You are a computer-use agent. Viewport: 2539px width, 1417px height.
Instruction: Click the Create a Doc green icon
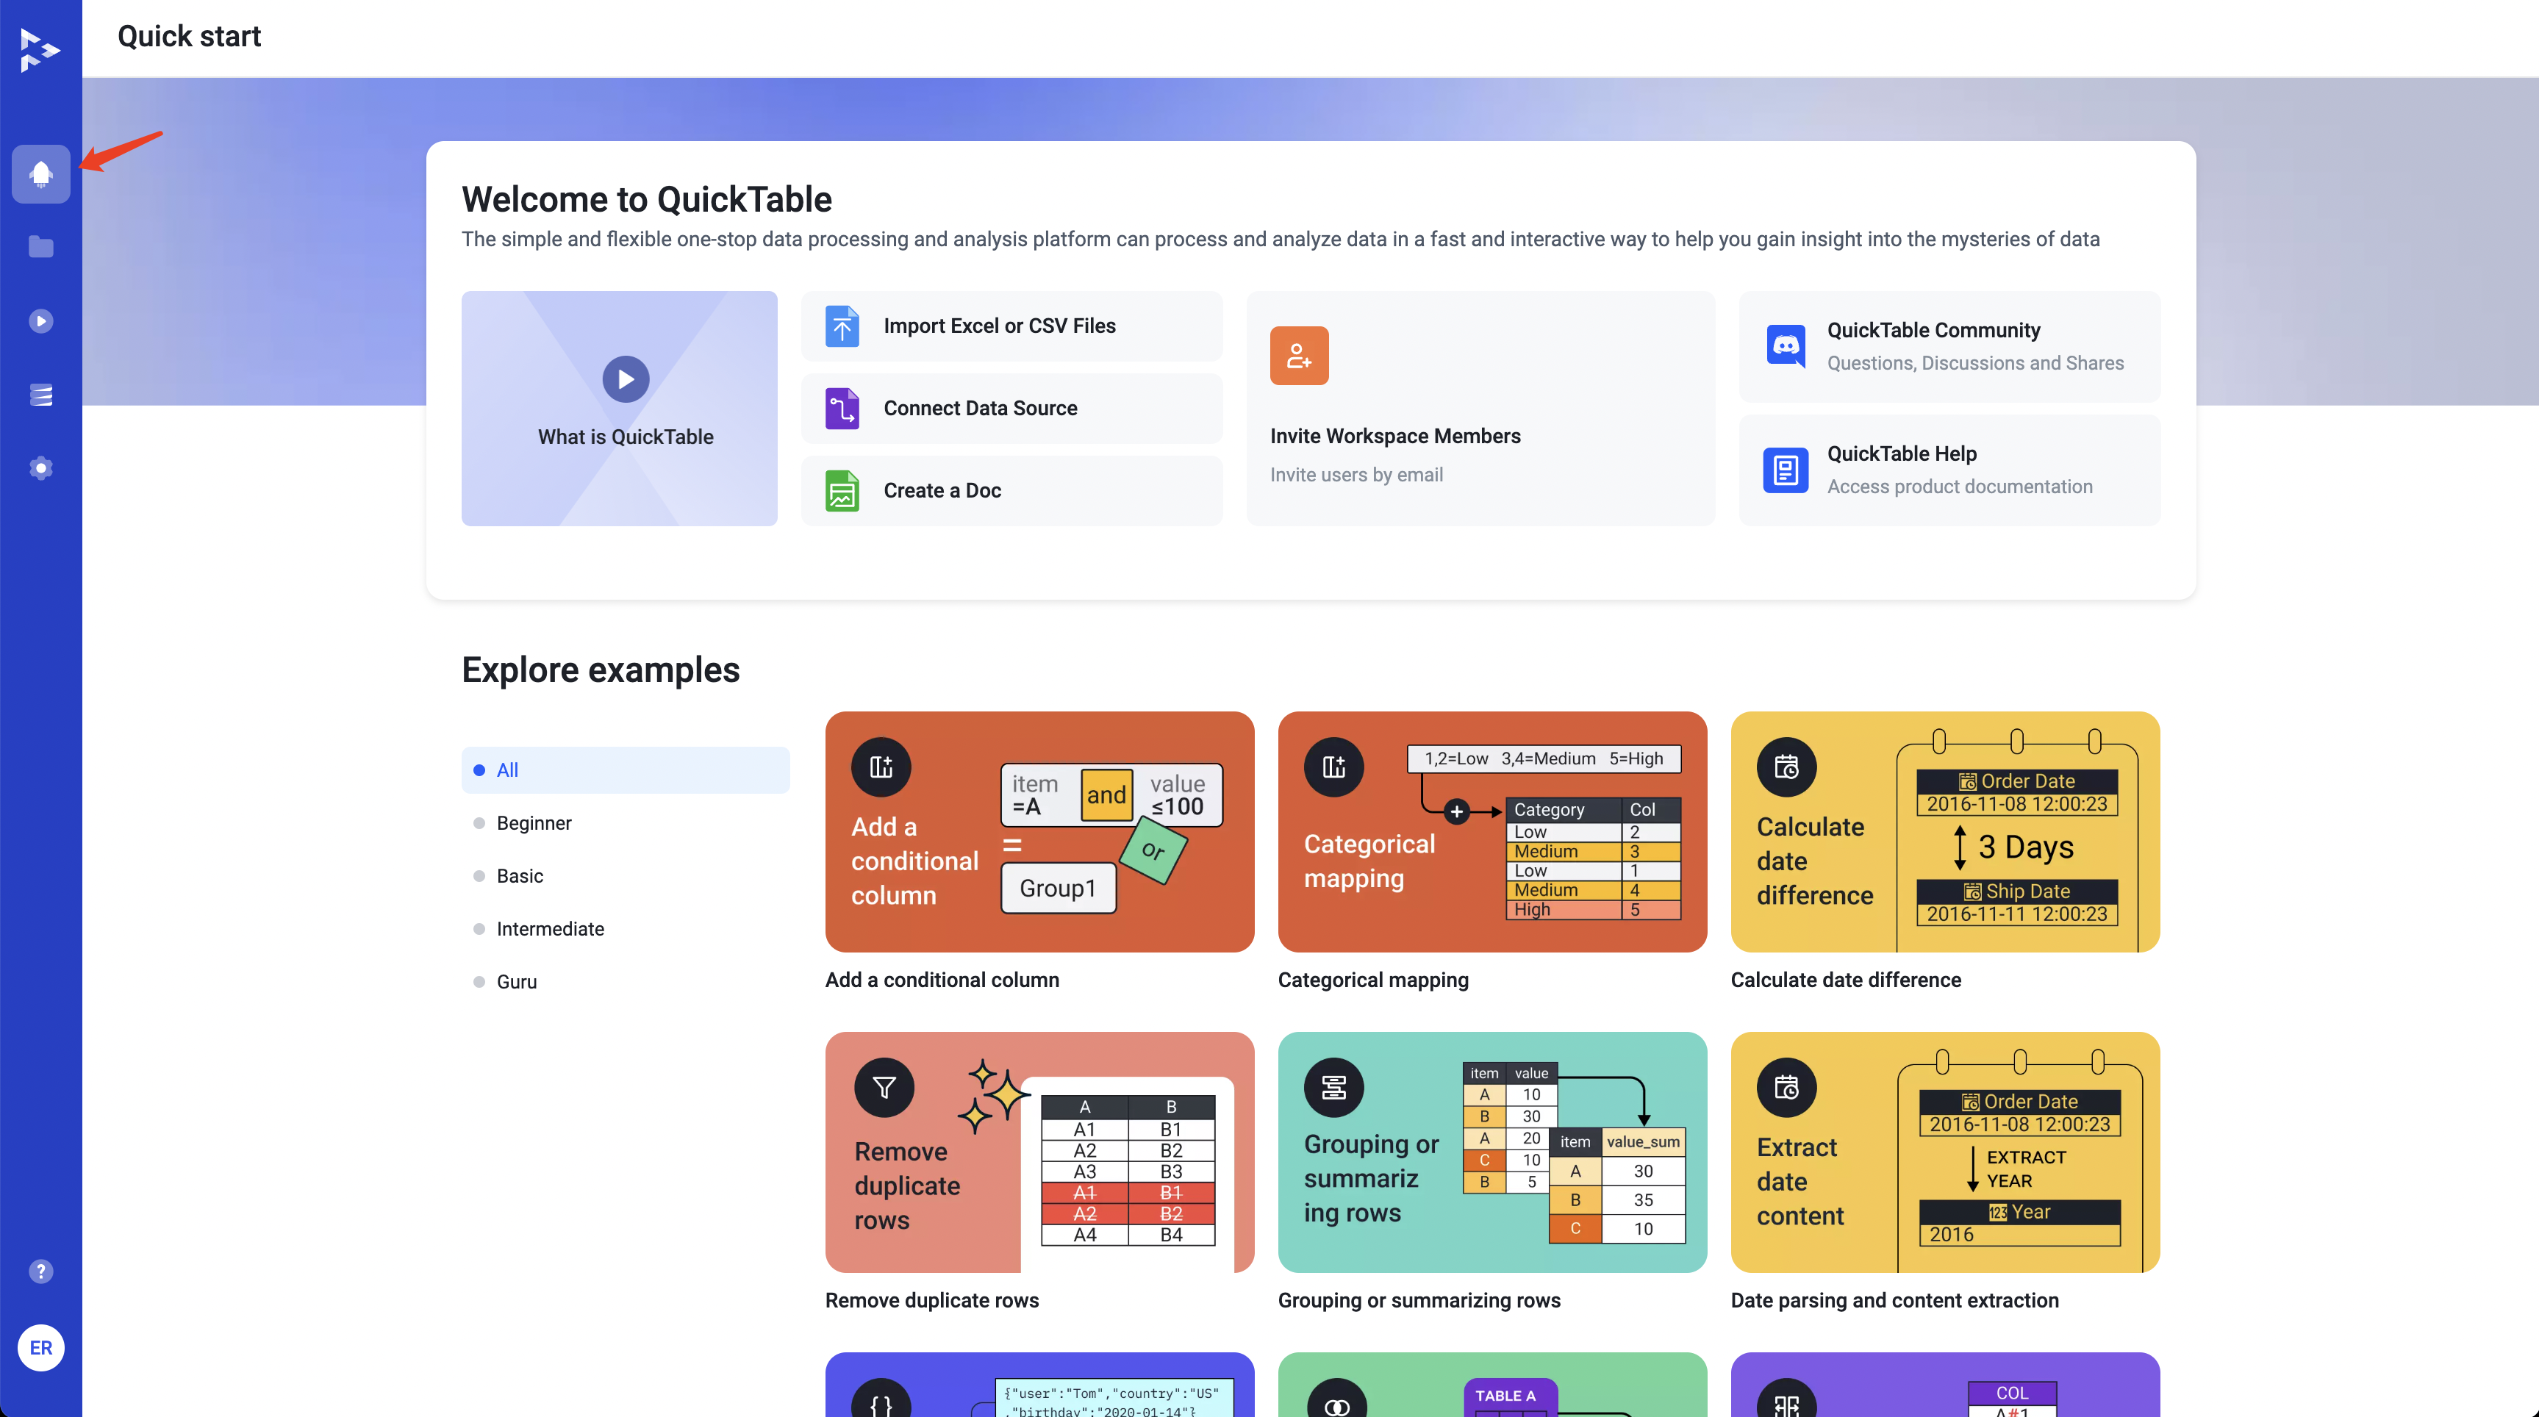pyautogui.click(x=842, y=491)
